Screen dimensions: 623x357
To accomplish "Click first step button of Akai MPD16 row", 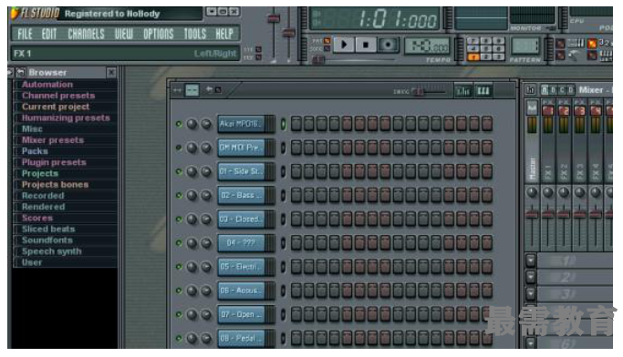I will tap(296, 124).
